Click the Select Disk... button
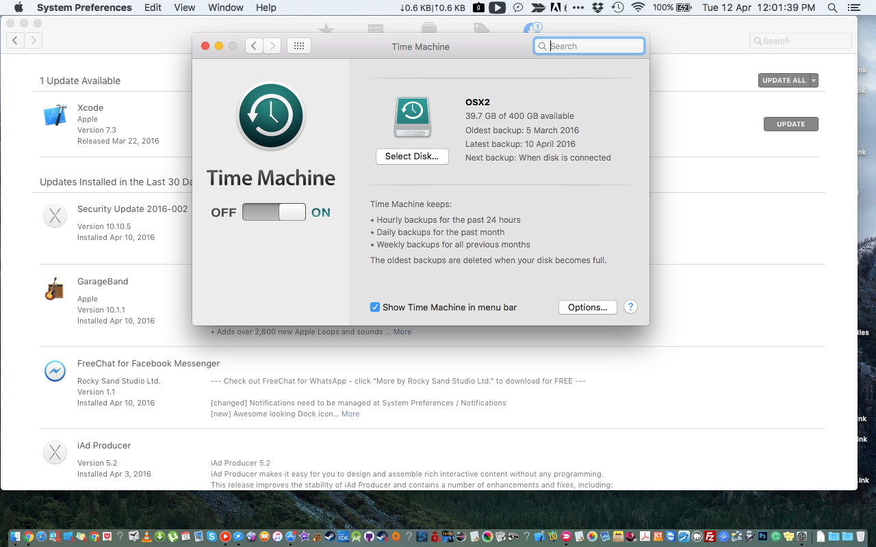 (412, 157)
